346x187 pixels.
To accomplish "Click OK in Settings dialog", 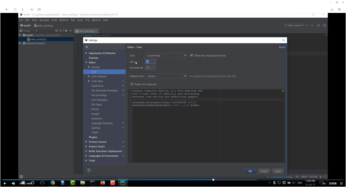I will tap(250, 171).
